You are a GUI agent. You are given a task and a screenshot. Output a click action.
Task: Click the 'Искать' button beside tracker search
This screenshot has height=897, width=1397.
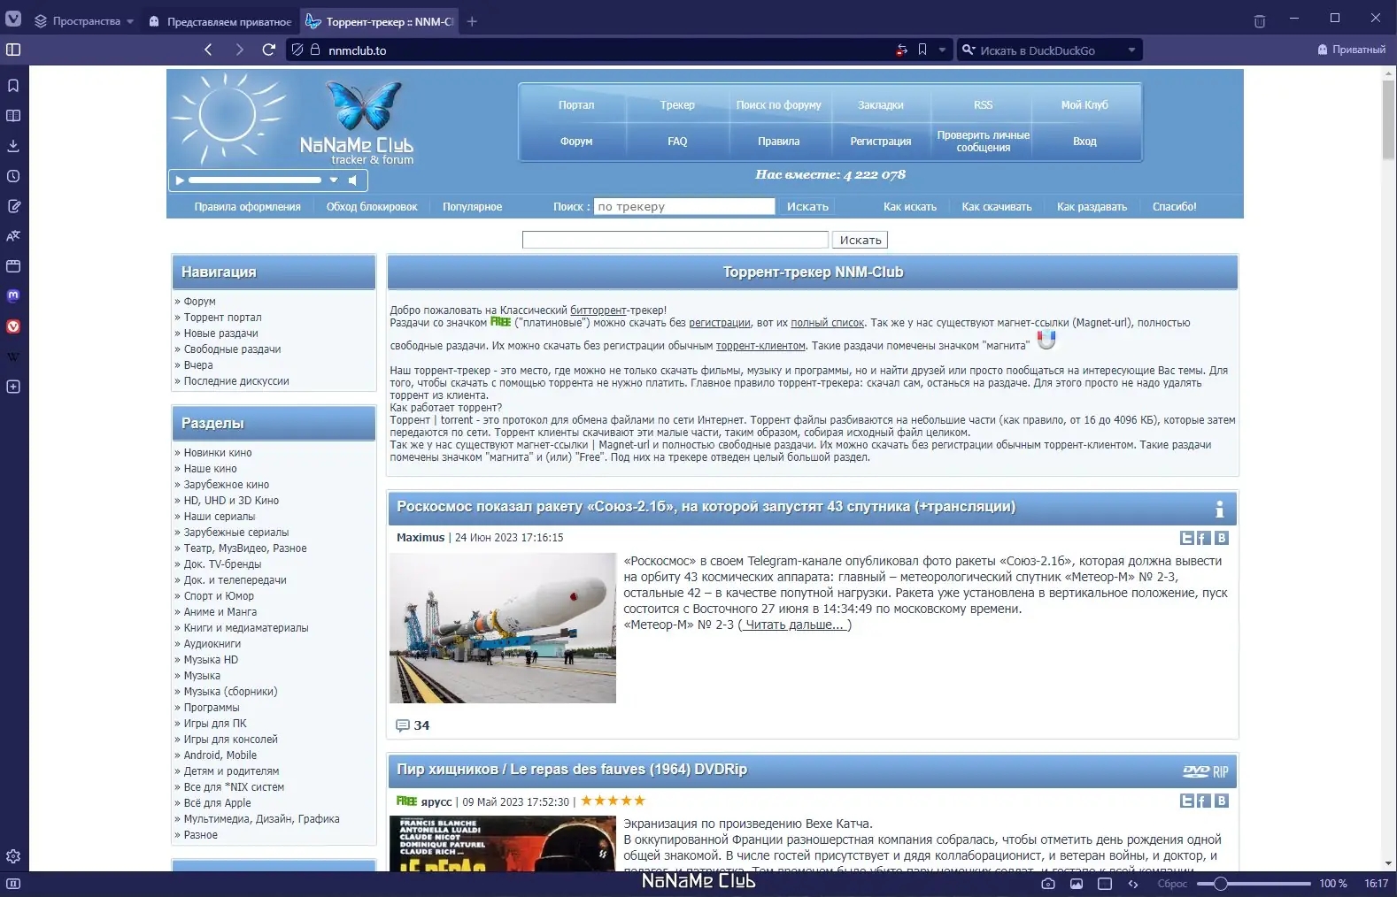[807, 207]
